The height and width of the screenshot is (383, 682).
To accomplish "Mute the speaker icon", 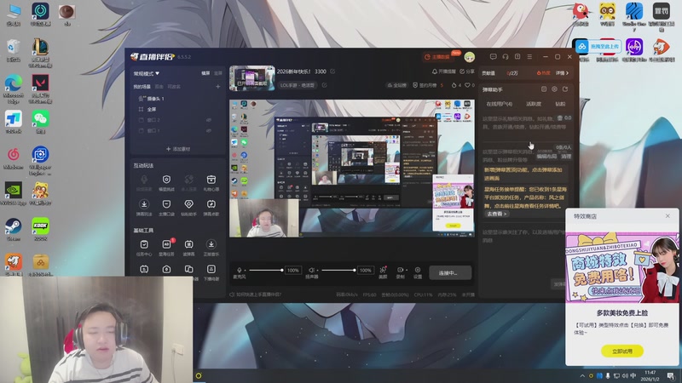I will (x=310, y=270).
